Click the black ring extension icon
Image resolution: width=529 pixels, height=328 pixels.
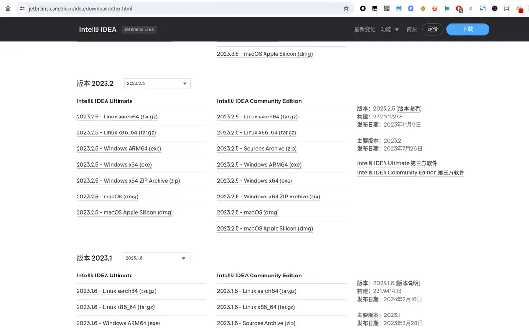tap(363, 8)
